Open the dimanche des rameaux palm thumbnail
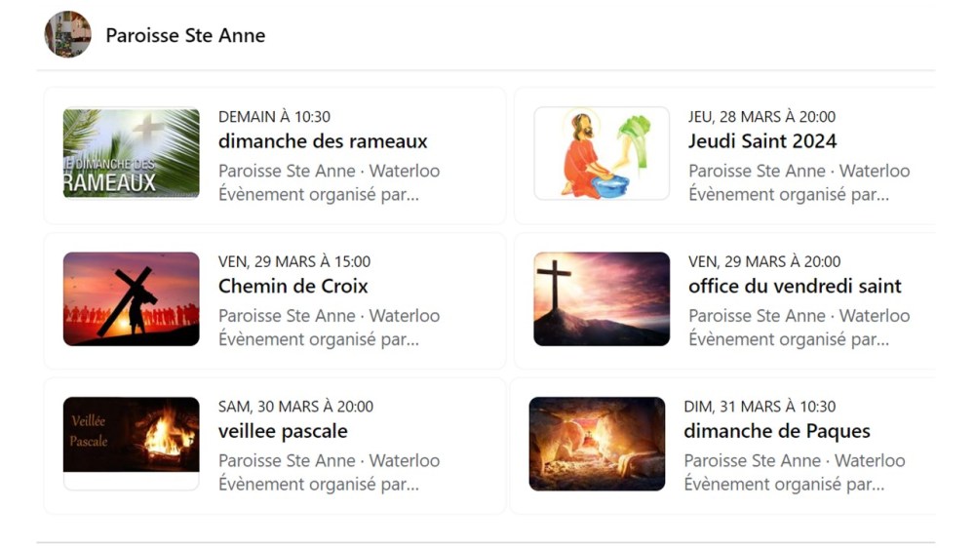 coord(132,153)
